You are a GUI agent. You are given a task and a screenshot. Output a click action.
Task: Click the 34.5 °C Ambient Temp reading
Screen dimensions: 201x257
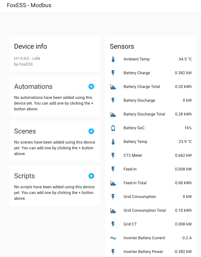[185, 59]
